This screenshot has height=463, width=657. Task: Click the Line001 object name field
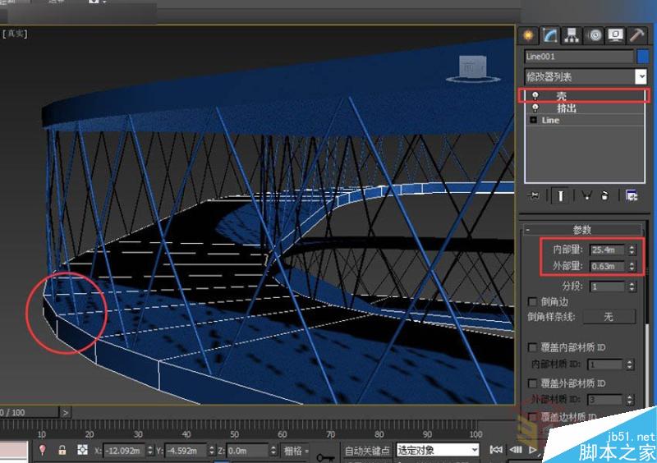tap(579, 57)
